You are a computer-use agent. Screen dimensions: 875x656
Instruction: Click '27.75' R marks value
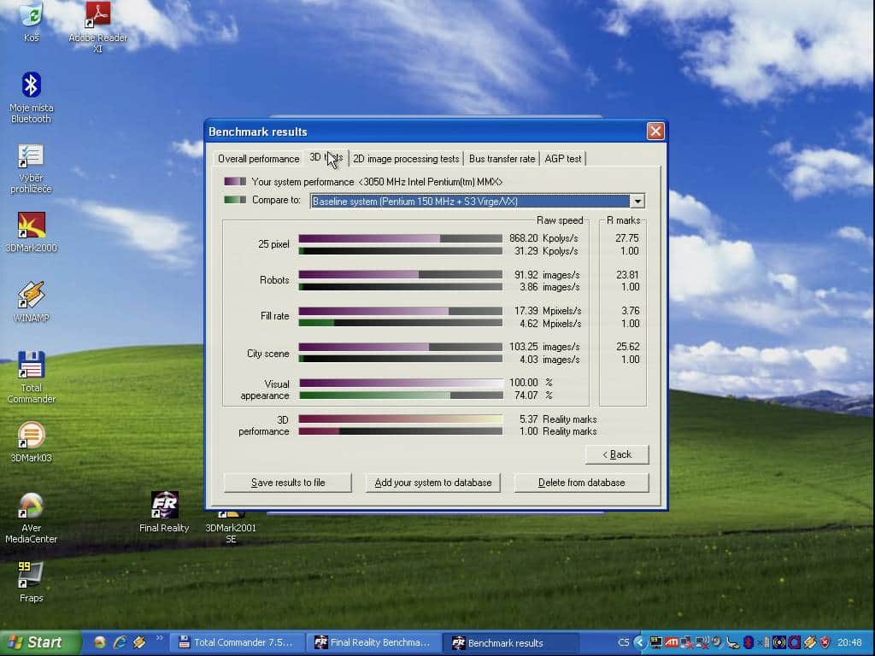(627, 238)
